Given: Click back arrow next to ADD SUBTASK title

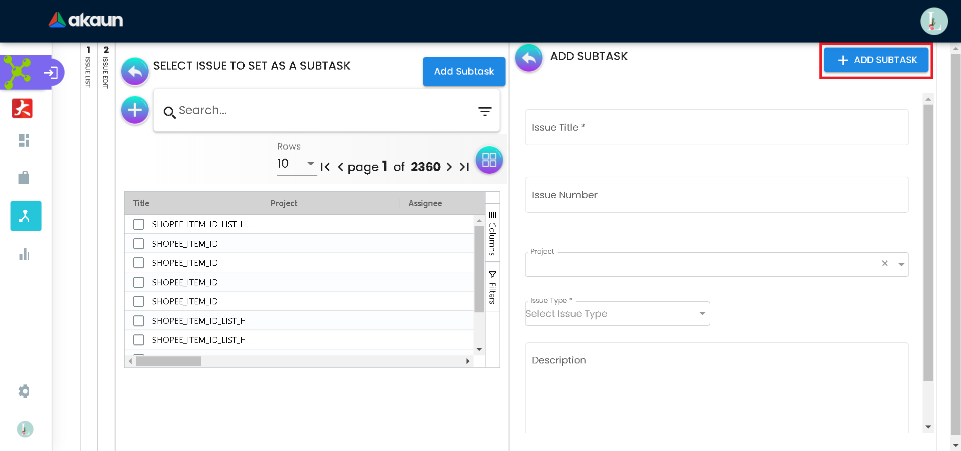Looking at the screenshot, I should (x=529, y=58).
